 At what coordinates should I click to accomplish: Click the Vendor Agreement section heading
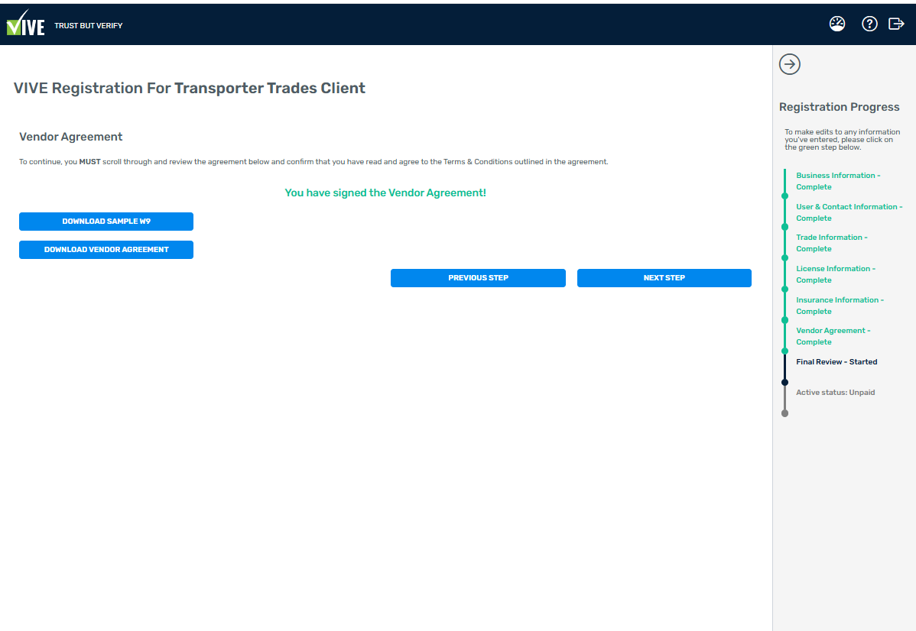(70, 137)
